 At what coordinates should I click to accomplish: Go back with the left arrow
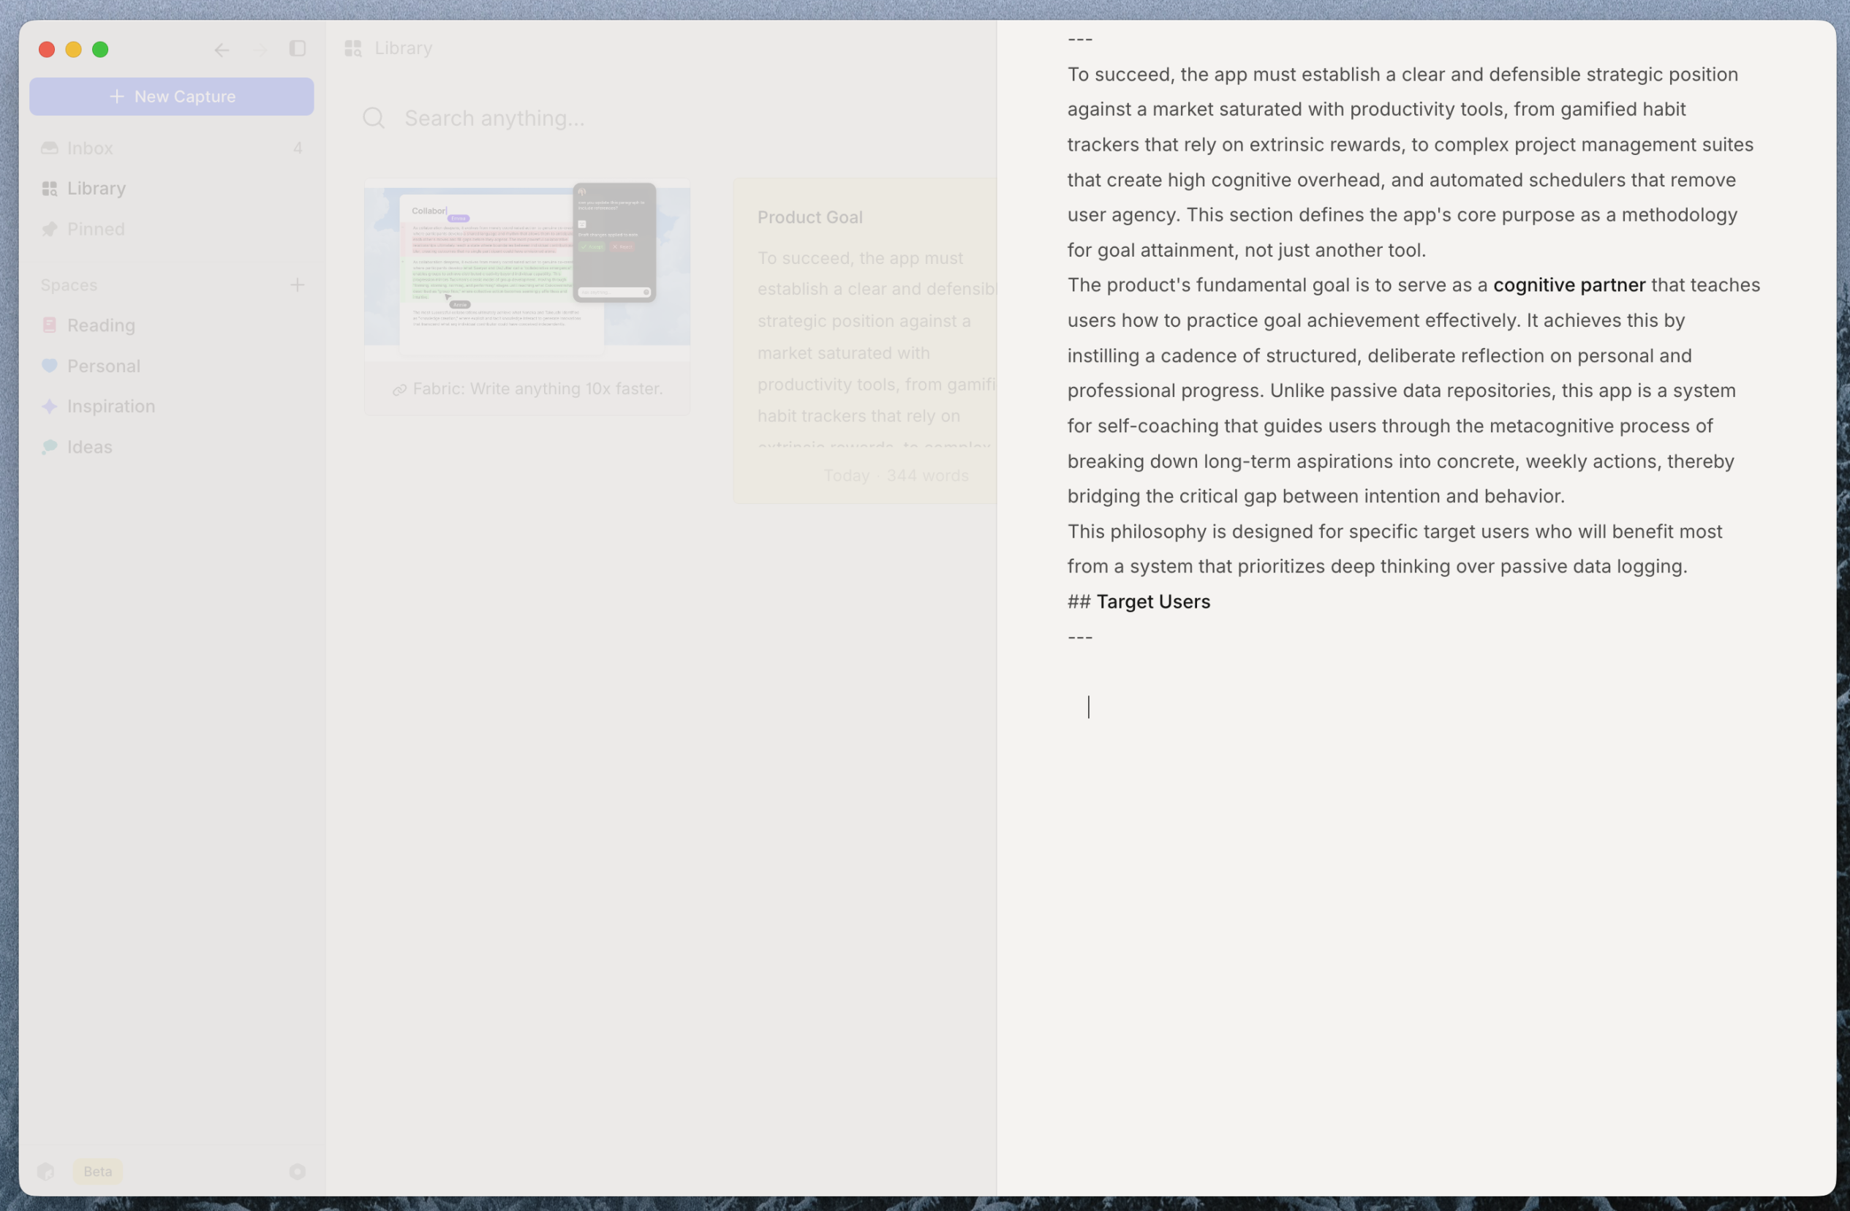pos(222,50)
